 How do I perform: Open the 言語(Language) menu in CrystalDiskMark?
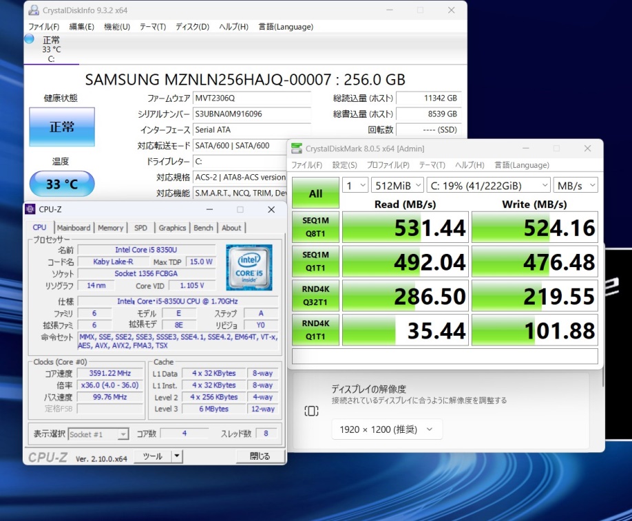(x=522, y=164)
